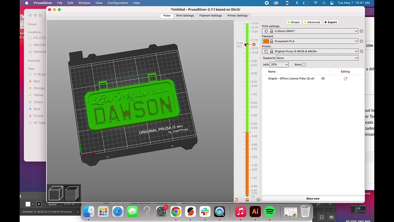Select Advanced mode

(312, 22)
